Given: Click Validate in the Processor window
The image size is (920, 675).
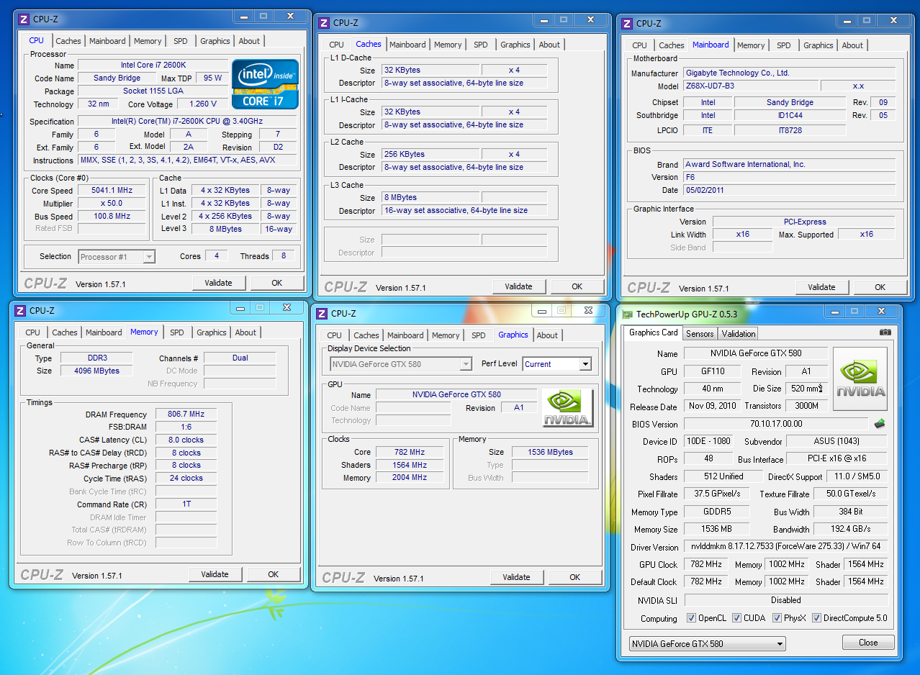Looking at the screenshot, I should 218,283.
